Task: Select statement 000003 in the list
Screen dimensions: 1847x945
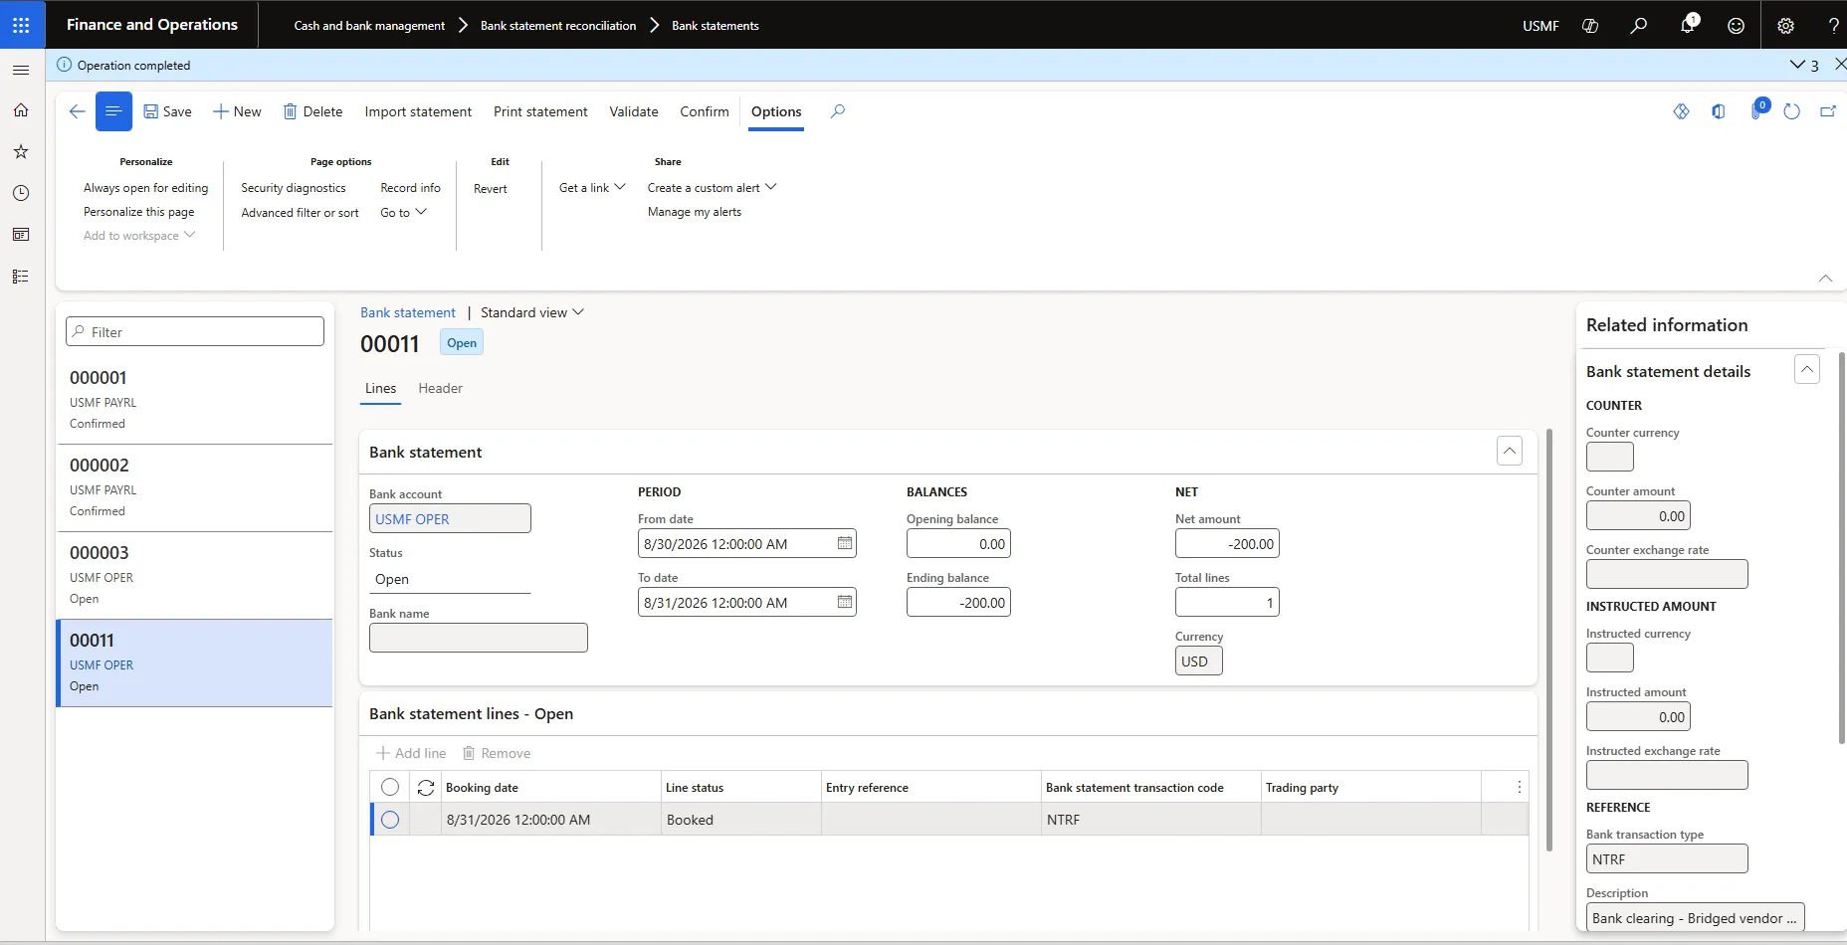Action: tap(194, 575)
